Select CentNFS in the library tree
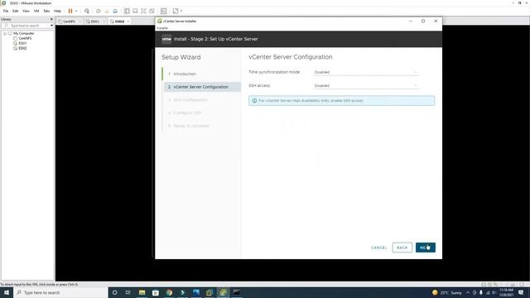Screen dimensions: 530x298 [25, 39]
